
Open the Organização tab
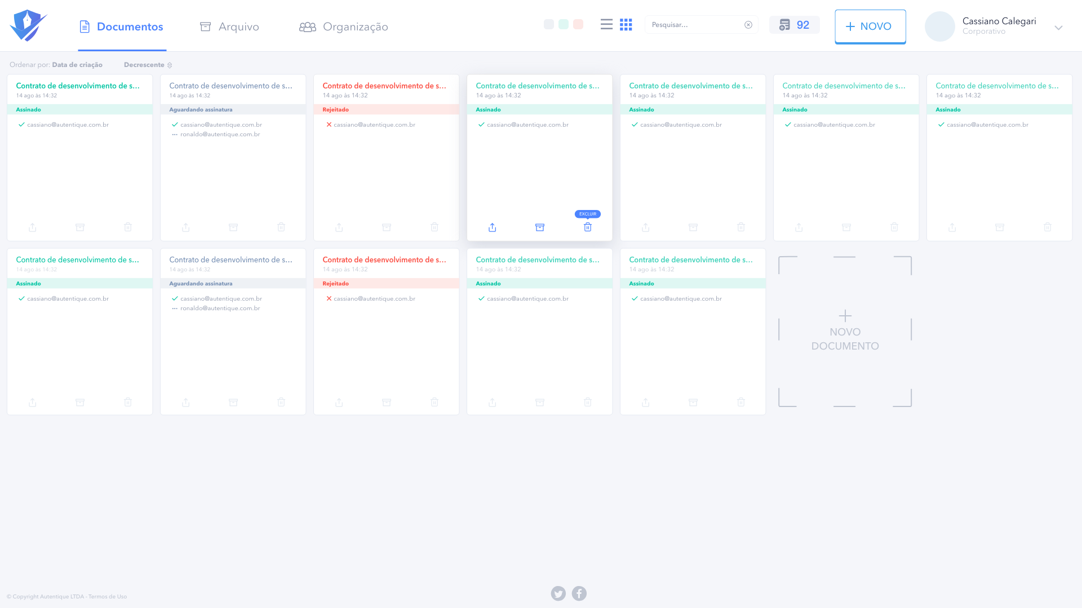[343, 26]
